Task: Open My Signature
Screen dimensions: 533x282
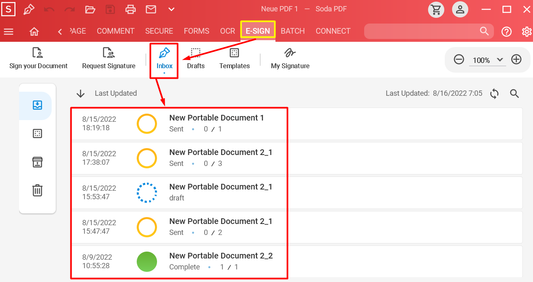Action: pos(290,59)
